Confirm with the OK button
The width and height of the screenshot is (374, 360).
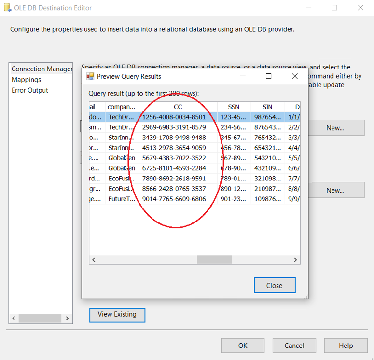click(x=243, y=346)
